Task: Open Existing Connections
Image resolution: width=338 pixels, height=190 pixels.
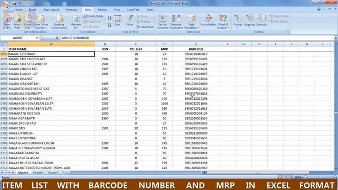Action: pyautogui.click(x=59, y=22)
